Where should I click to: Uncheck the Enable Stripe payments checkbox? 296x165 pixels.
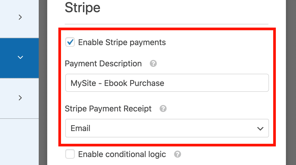click(x=70, y=42)
